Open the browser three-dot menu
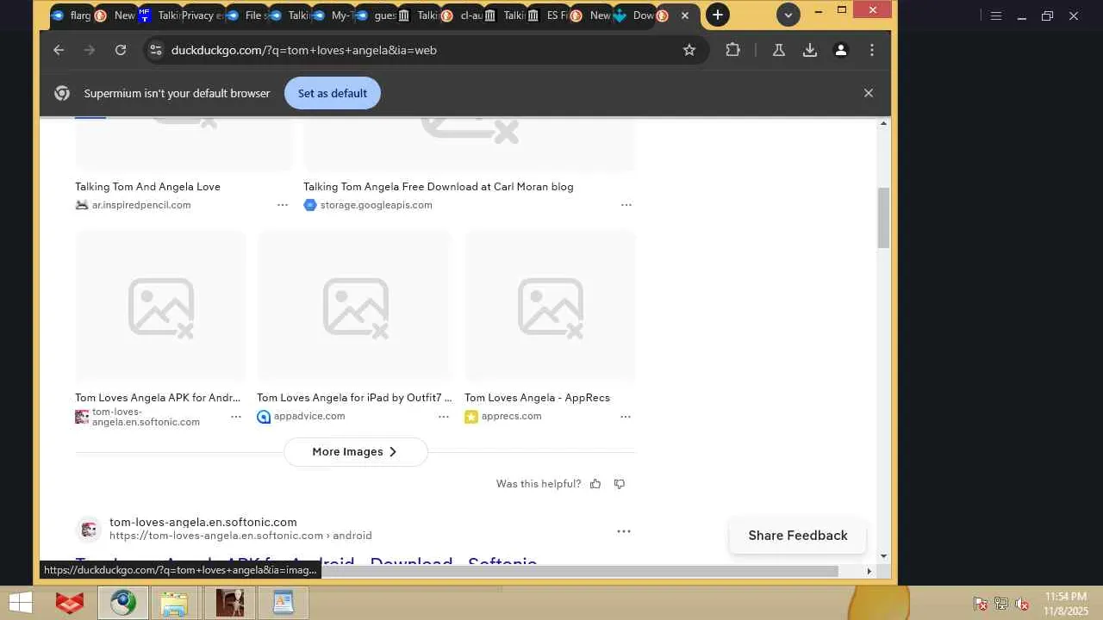 pyautogui.click(x=872, y=50)
